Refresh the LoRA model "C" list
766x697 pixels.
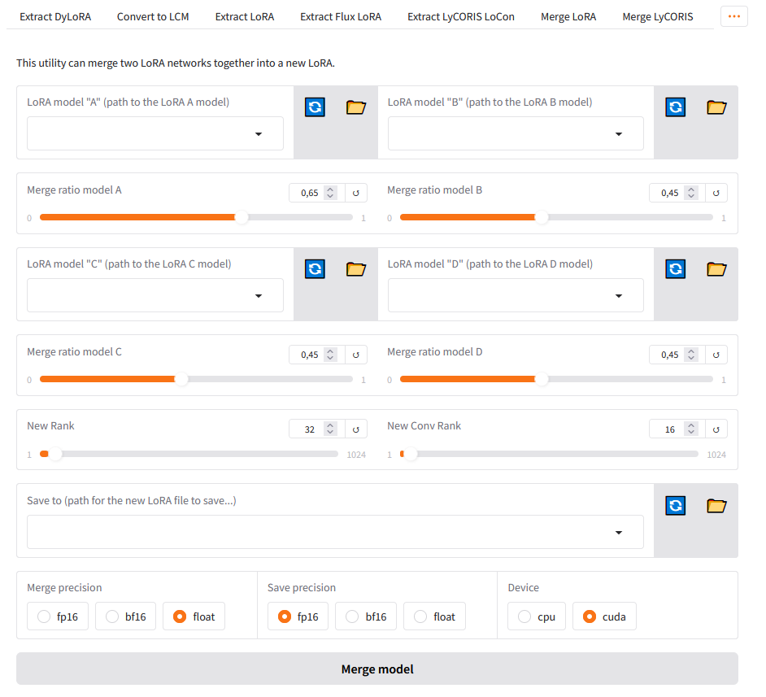[315, 268]
